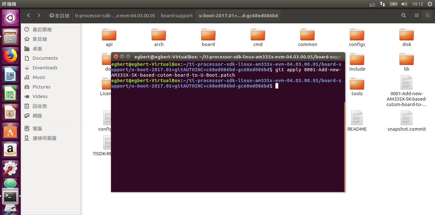Open Files manager in launcher
The width and height of the screenshot is (435, 215).
point(11,37)
